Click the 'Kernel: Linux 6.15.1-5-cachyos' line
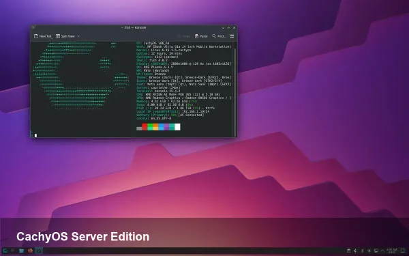The image size is (409, 256). click(x=164, y=50)
